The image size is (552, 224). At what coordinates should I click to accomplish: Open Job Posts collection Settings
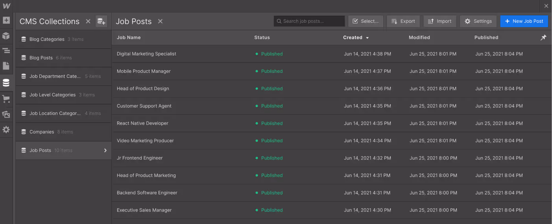[x=478, y=21]
